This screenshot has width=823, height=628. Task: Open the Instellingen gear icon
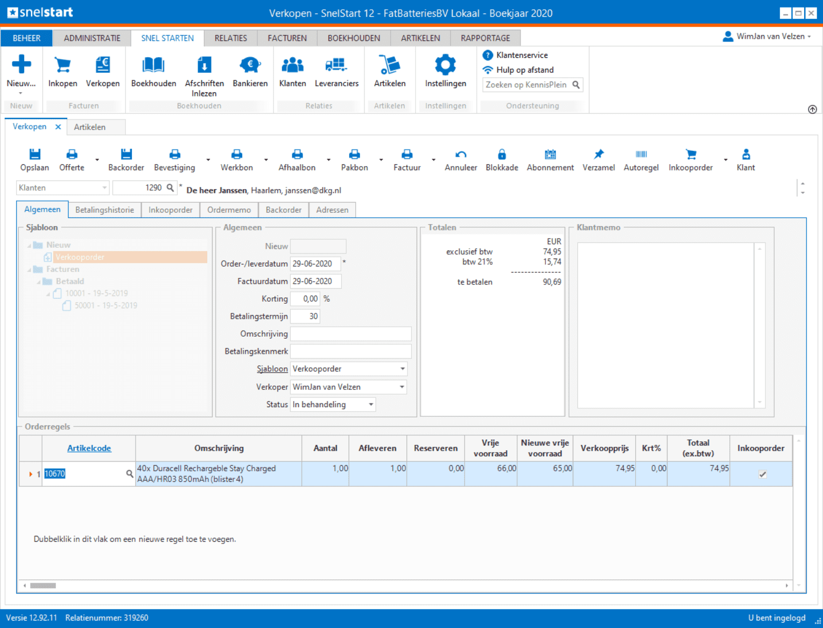coord(445,65)
